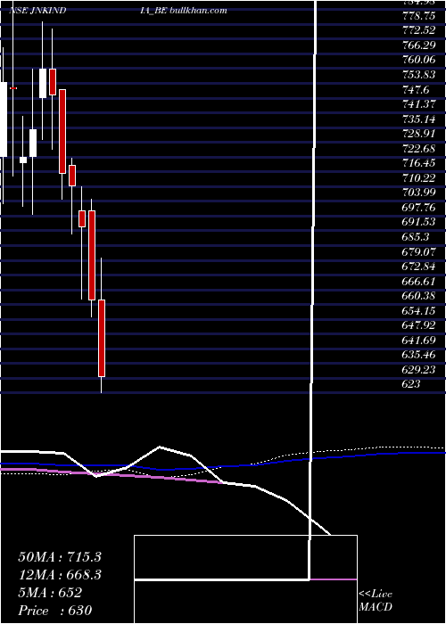Viewport: 446px width, 624px height.
Task: Click the 778.75 price axis label
Action: point(418,16)
